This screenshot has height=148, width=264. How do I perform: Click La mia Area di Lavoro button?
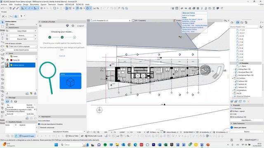coord(21,50)
